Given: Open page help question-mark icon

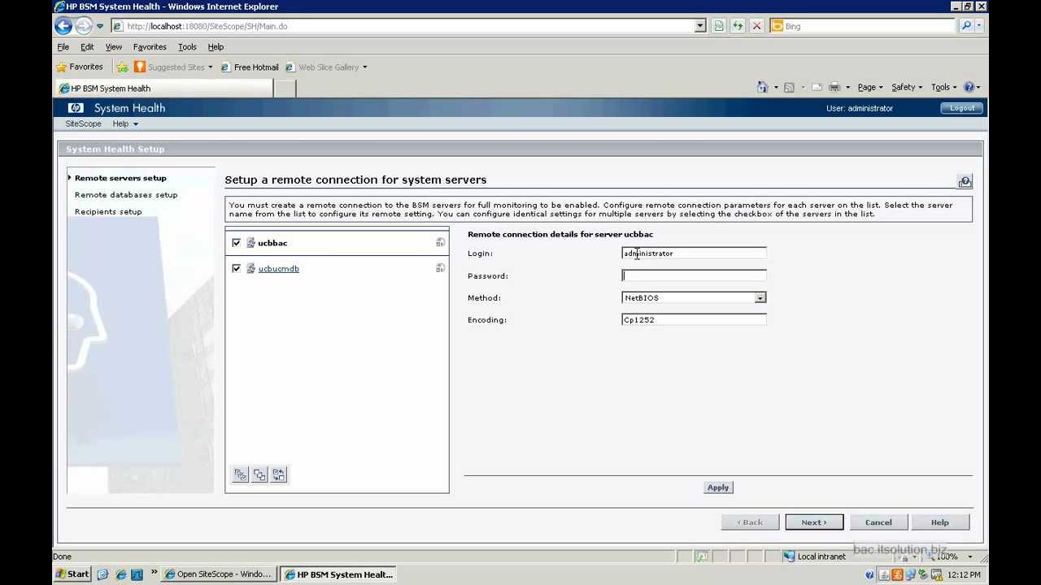Looking at the screenshot, I should (x=965, y=181).
